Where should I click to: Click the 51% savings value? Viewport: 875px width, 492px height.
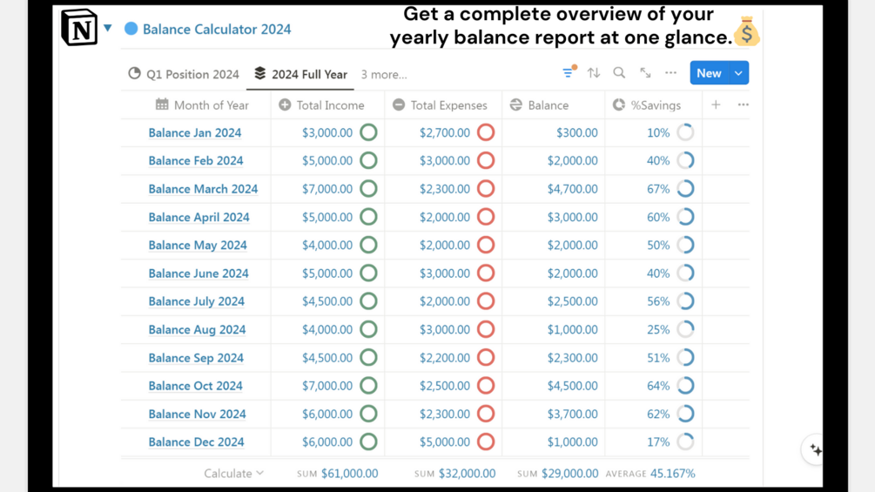(658, 358)
